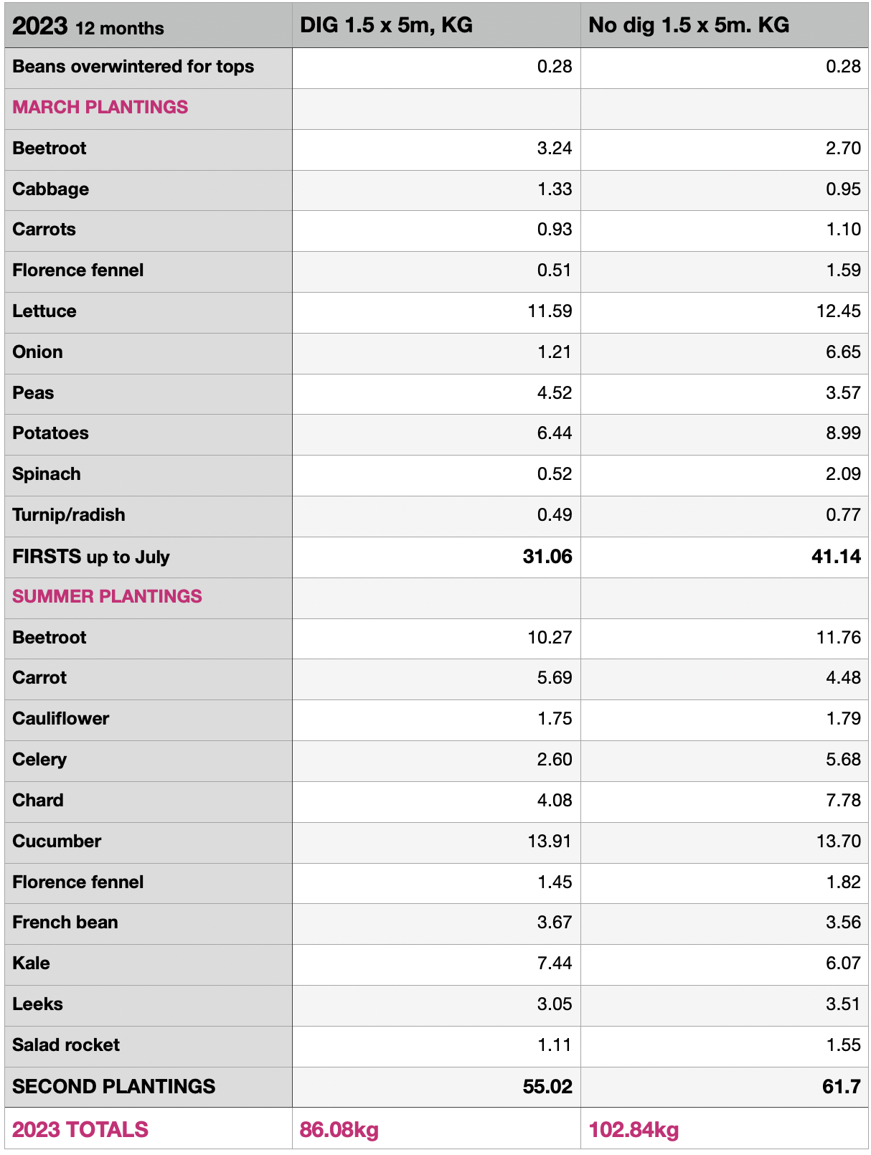The image size is (871, 1155).
Task: Click the "2023 12 months" header cell
Action: [x=88, y=27]
